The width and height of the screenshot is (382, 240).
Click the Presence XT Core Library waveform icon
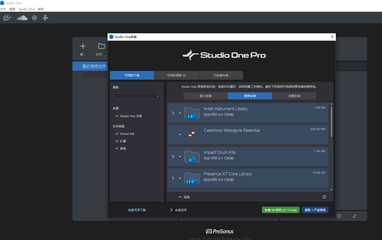point(192,178)
